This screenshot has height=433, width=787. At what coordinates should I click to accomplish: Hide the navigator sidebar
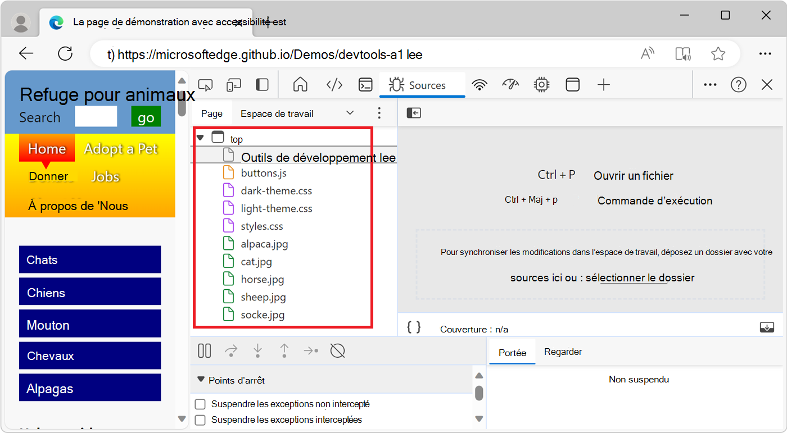[x=414, y=113]
